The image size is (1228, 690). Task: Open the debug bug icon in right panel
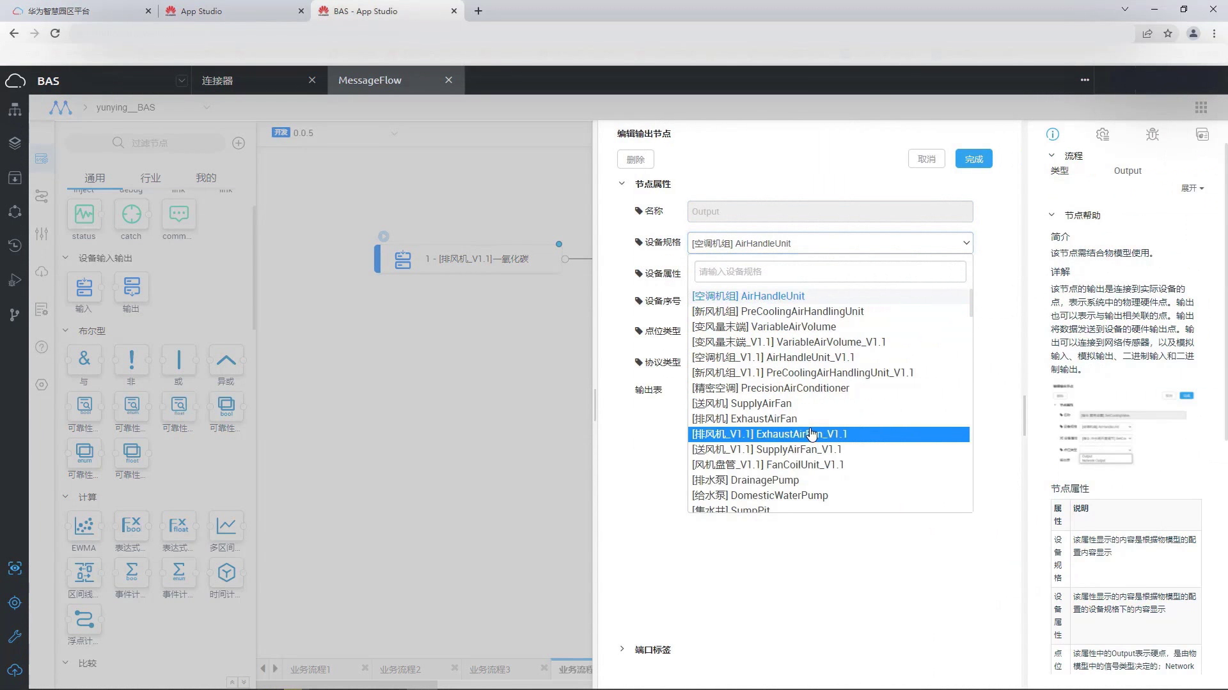1153,134
